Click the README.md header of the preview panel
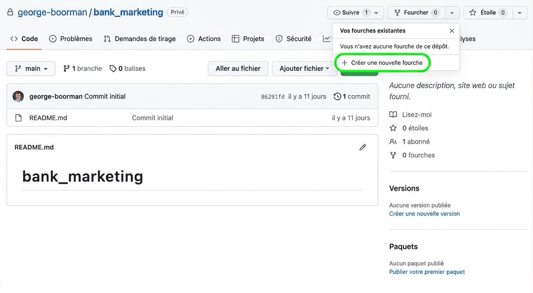Viewport: 533px width, 293px height. click(x=34, y=147)
